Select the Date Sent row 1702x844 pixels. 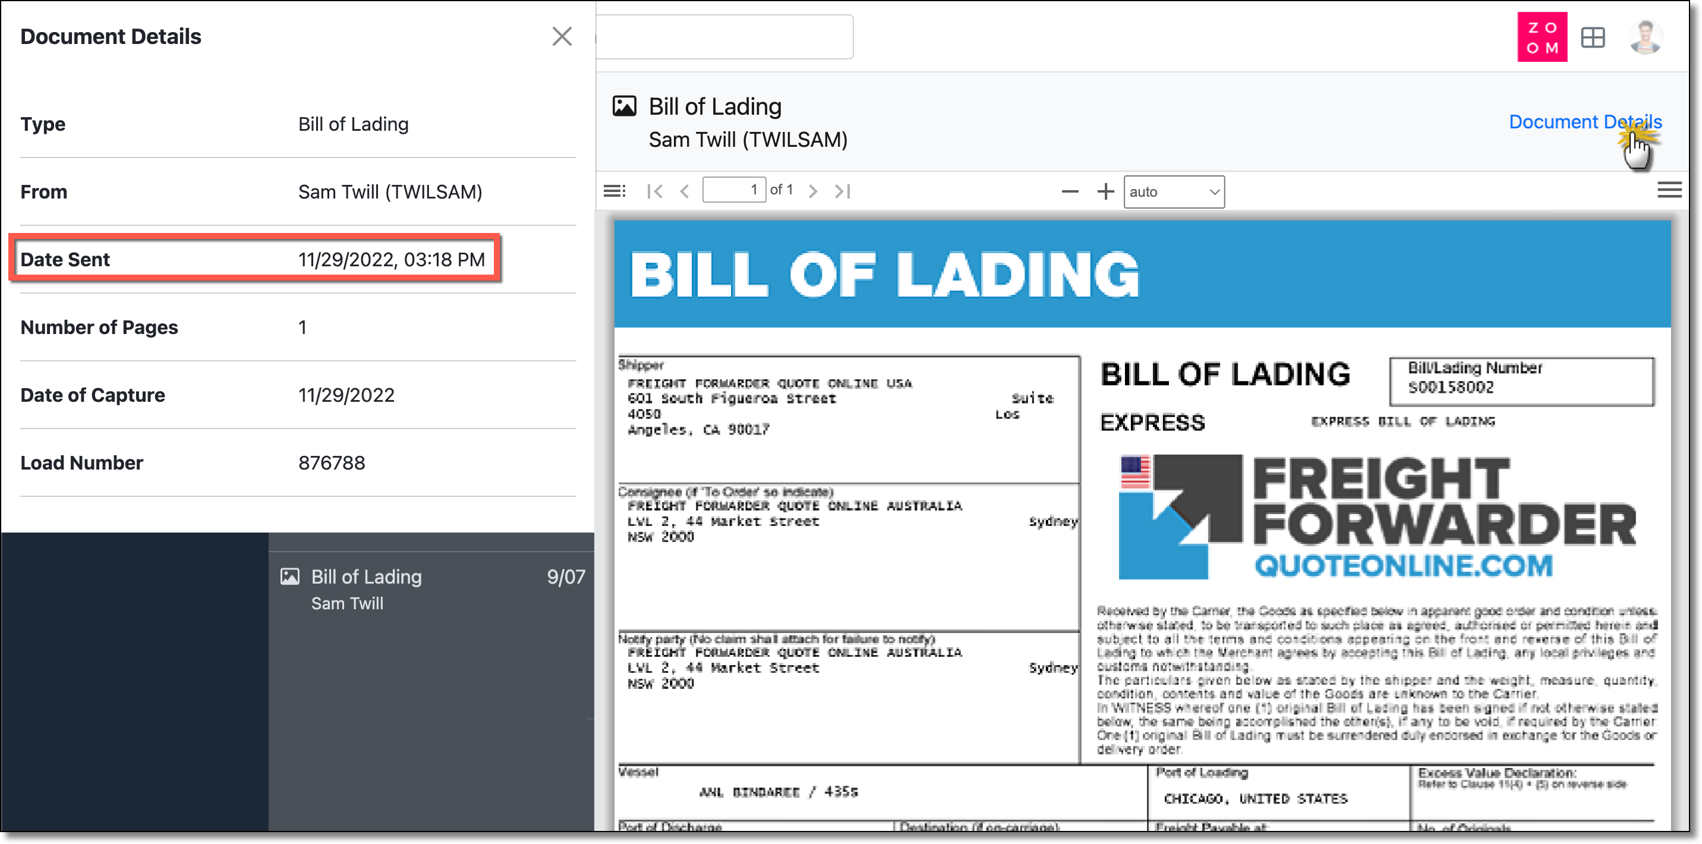[254, 259]
